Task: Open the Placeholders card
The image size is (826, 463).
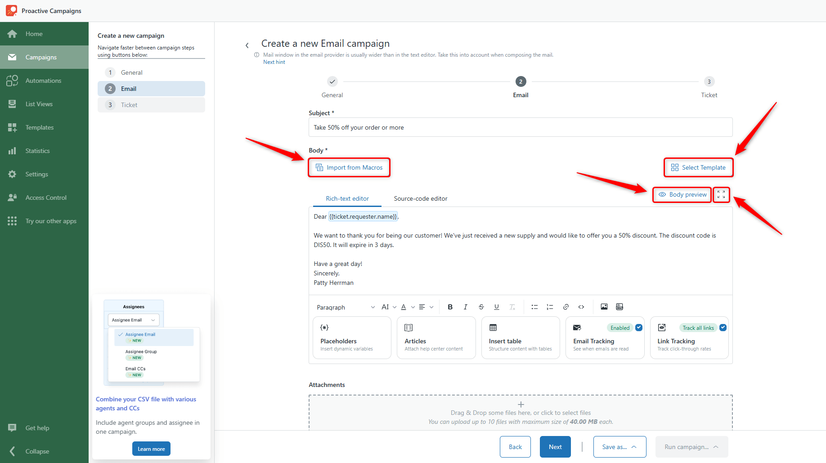Action: 352,337
